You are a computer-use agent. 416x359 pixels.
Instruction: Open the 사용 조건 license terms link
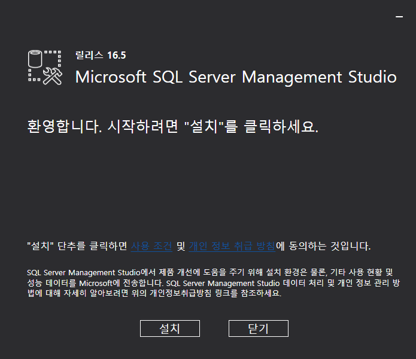[x=152, y=246]
